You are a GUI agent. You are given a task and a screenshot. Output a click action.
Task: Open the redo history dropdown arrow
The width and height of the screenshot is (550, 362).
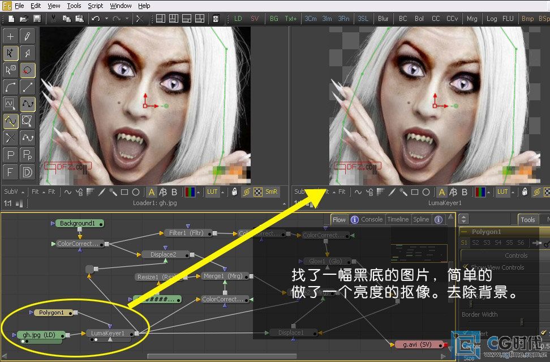click(127, 19)
